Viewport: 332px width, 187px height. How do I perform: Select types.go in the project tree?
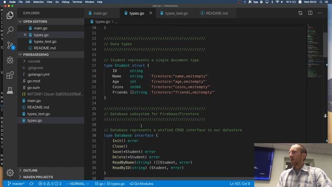click(51, 121)
